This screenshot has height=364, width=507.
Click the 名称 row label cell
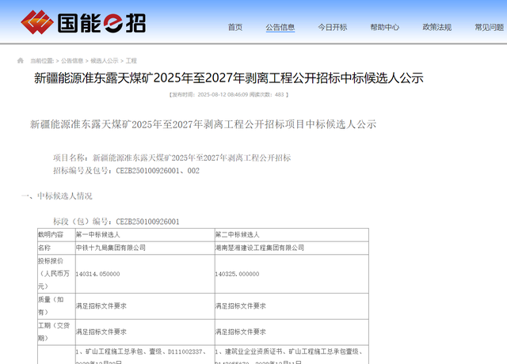(56, 248)
